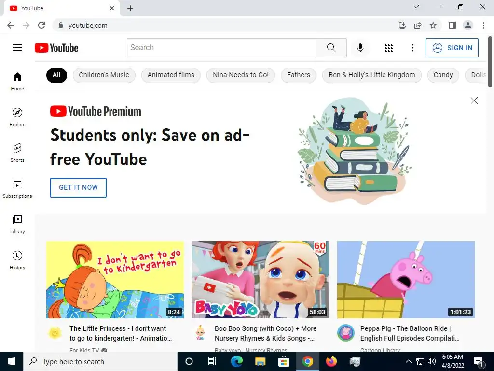
Task: Open Task View on the taskbar
Action: [212, 361]
